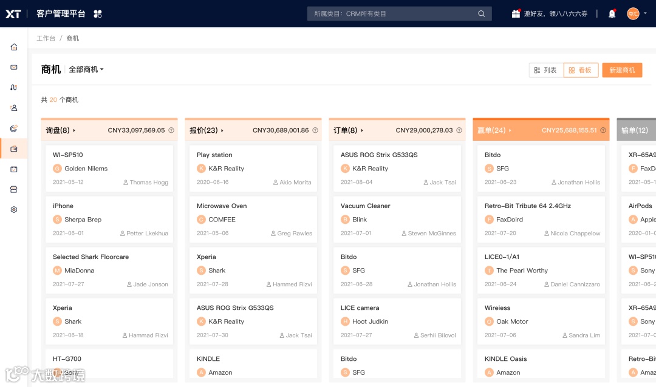Click date 2021-08-04 on ASUS card
The image size is (656, 387).
[x=357, y=182]
